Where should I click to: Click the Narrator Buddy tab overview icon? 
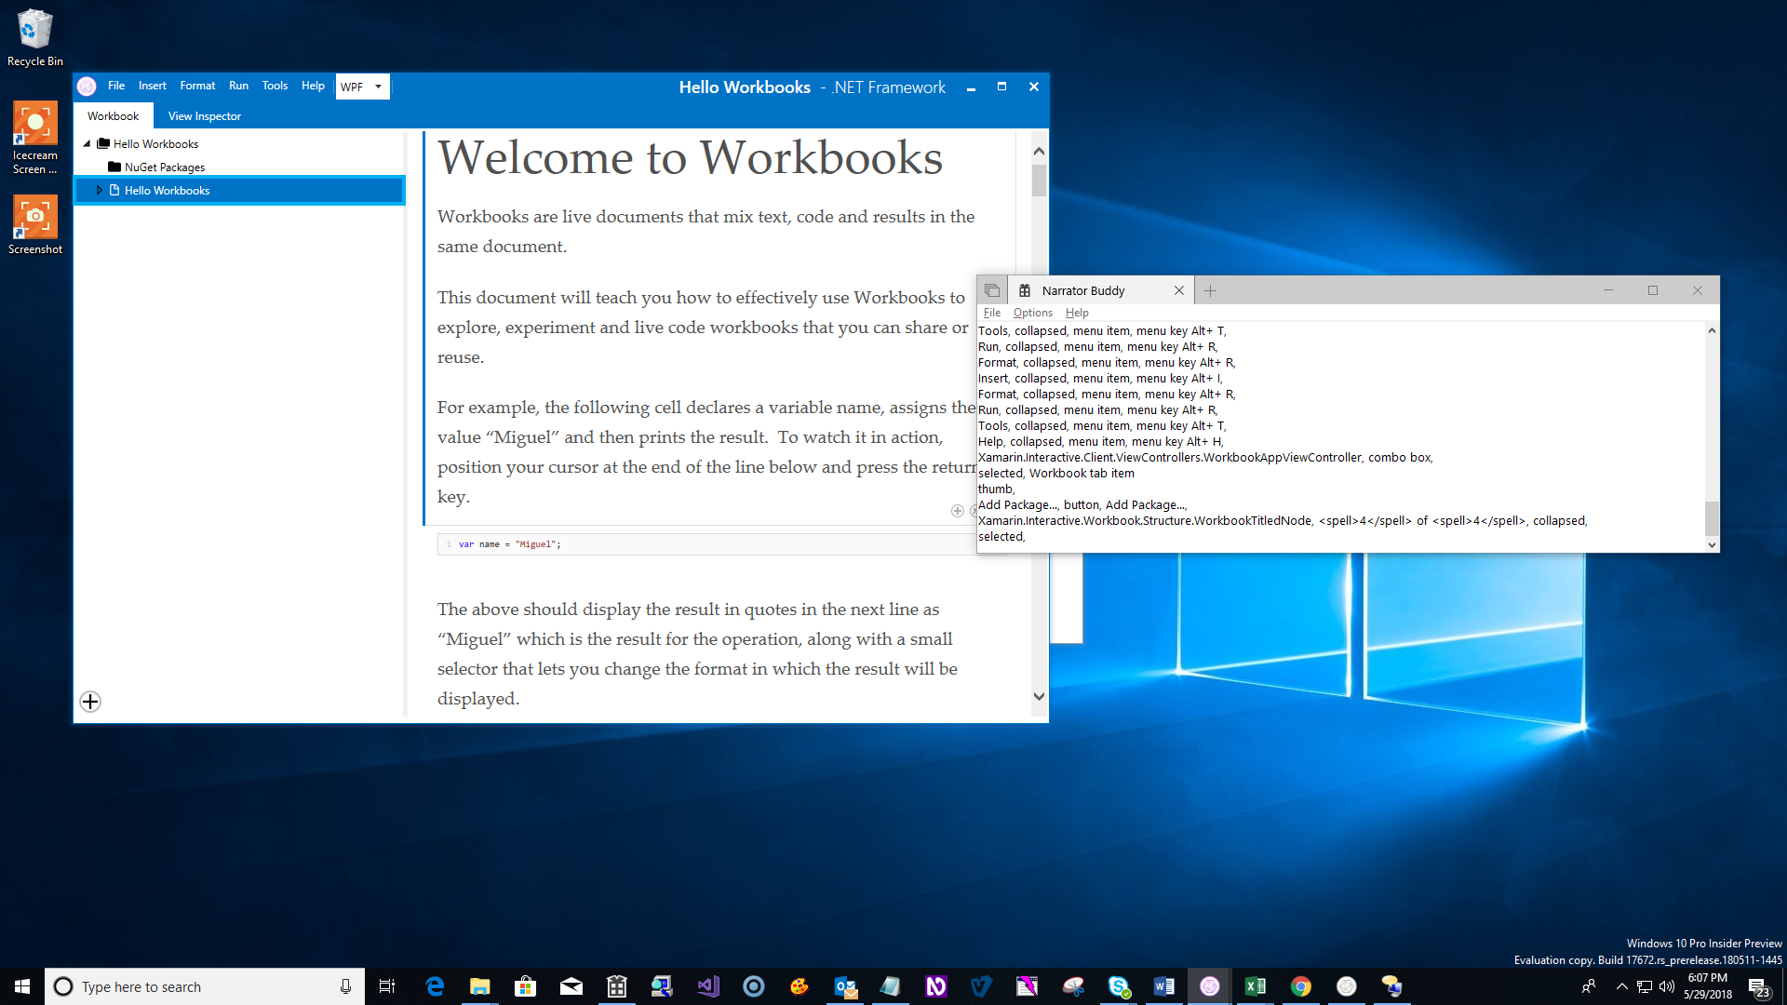[992, 290]
